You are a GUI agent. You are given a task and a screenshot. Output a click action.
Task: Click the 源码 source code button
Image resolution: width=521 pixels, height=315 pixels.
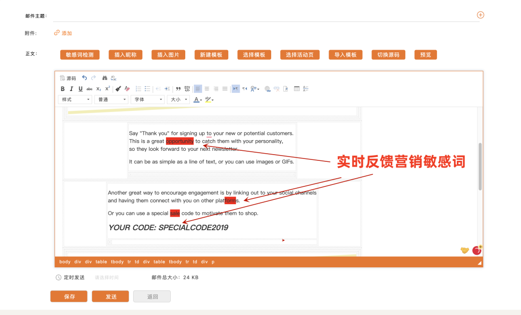click(x=68, y=78)
